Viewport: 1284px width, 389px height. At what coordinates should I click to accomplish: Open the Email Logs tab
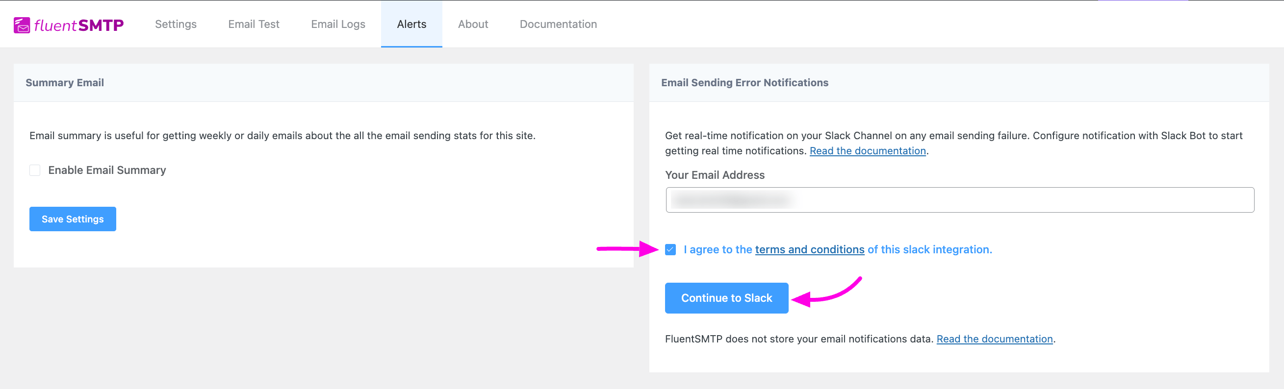pyautogui.click(x=338, y=24)
